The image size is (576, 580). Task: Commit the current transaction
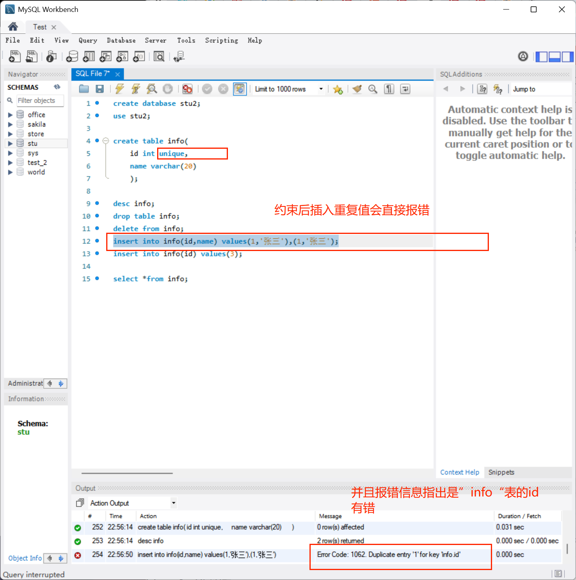pos(207,89)
